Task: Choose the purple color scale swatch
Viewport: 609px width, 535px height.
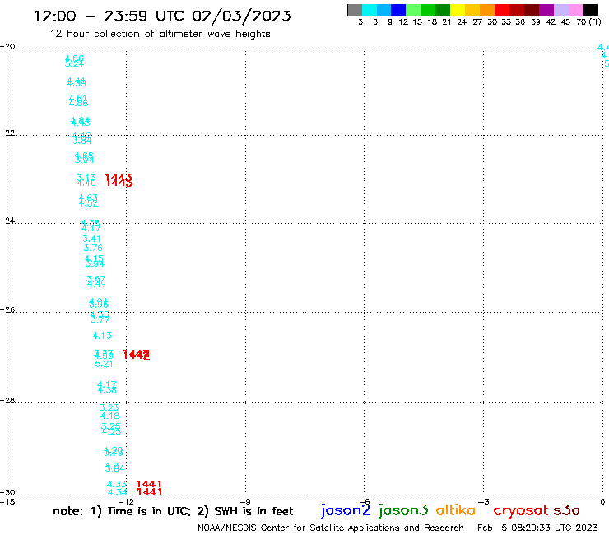Action: tap(546, 10)
